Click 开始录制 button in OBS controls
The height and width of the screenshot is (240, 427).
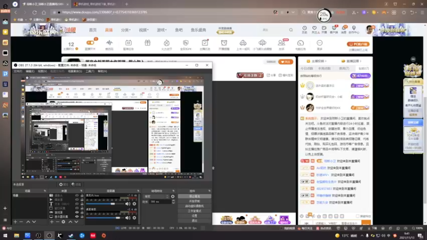tap(194, 201)
